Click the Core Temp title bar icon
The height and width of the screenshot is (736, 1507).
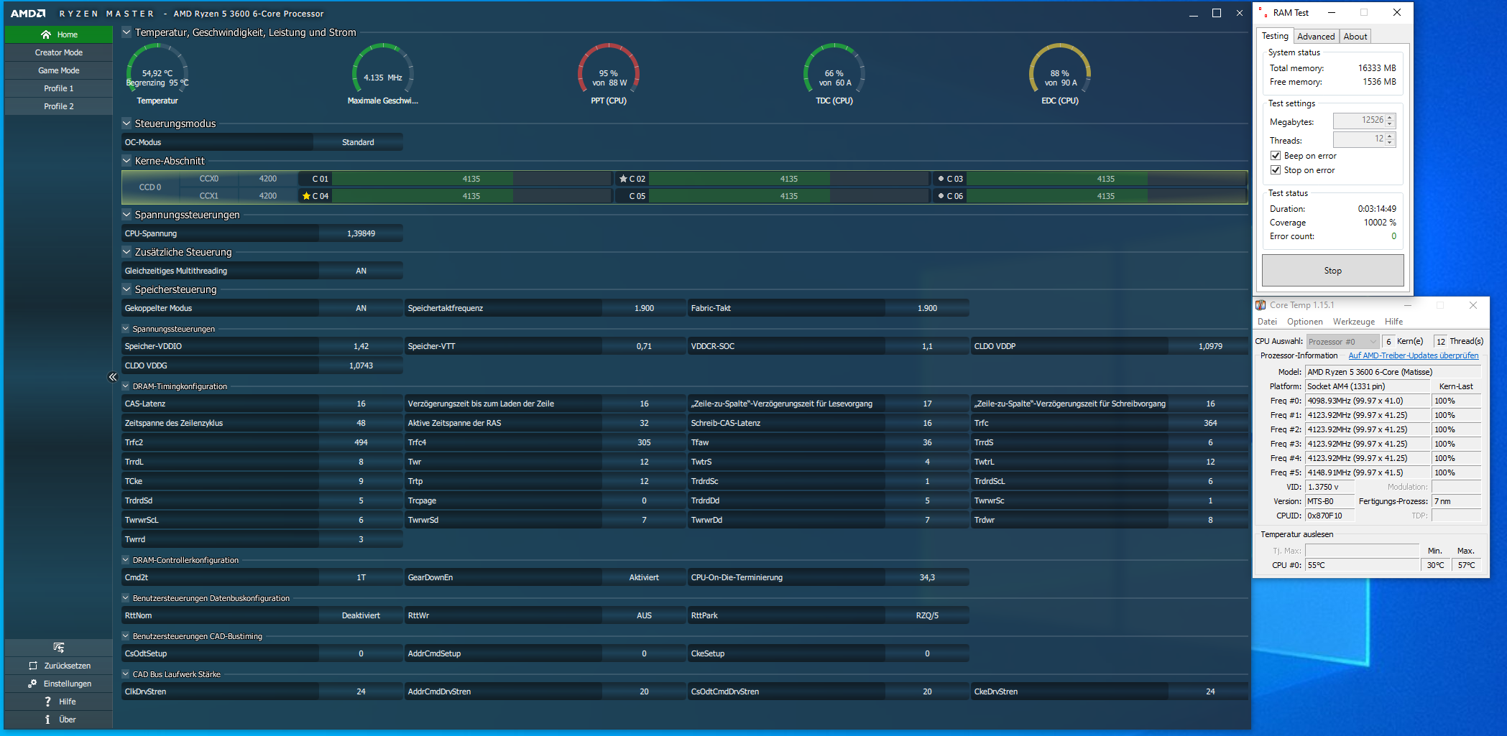pyautogui.click(x=1261, y=305)
